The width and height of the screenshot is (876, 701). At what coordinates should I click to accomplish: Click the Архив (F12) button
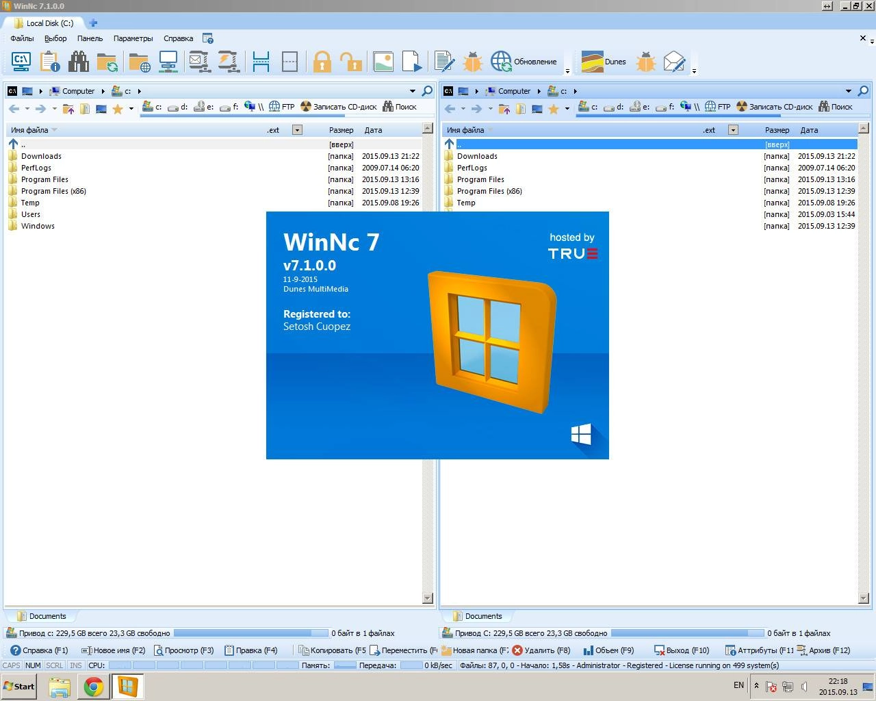[823, 650]
